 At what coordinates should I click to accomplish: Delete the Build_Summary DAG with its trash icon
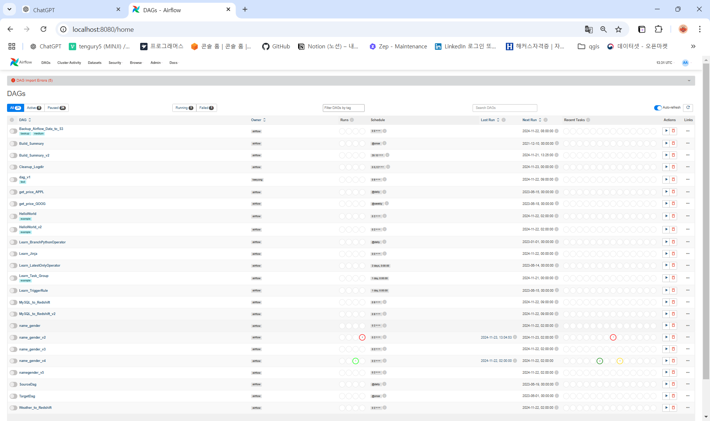click(673, 143)
